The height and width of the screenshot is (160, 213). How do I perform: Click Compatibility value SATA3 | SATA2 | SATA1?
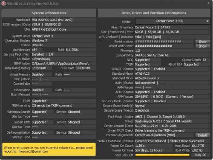pyautogui.click(x=152, y=55)
